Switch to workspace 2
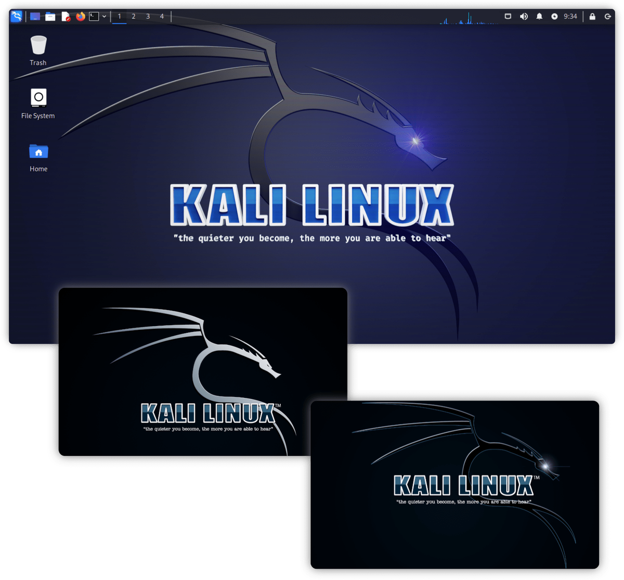This screenshot has height=580, width=624. [x=134, y=16]
